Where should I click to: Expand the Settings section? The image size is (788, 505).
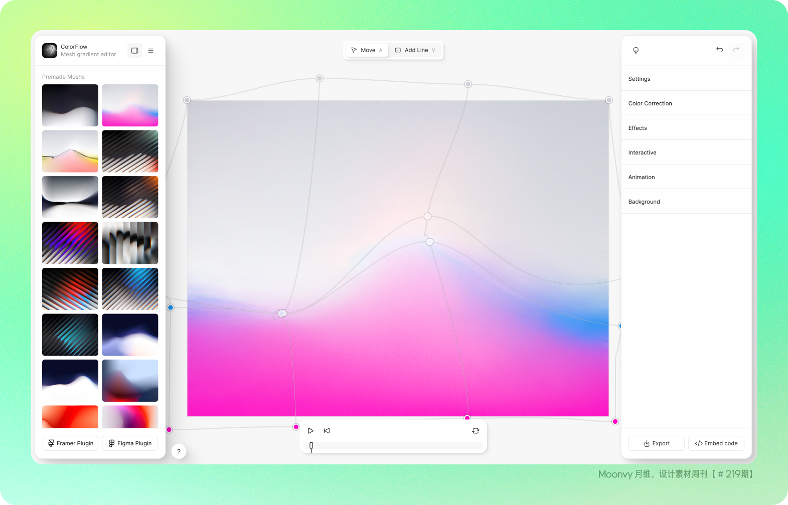[x=686, y=79]
